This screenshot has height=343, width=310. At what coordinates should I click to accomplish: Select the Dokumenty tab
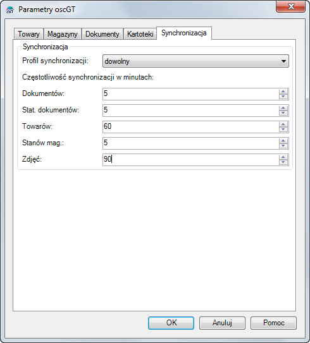pyautogui.click(x=102, y=34)
